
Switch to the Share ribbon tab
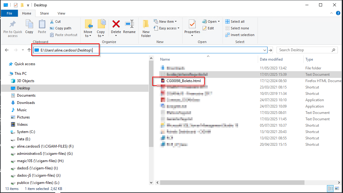[44, 13]
